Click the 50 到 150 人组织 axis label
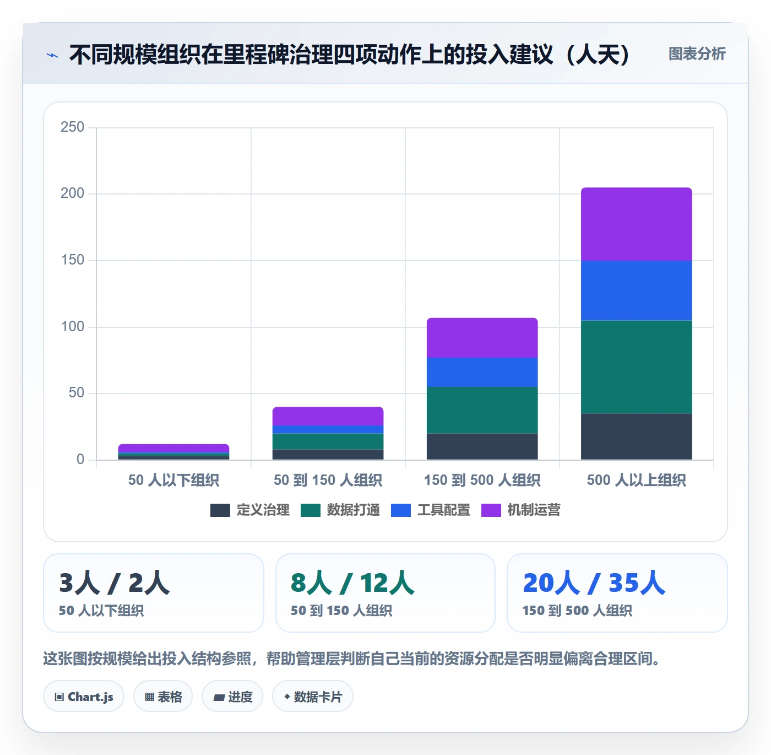The height and width of the screenshot is (755, 771). pos(328,480)
